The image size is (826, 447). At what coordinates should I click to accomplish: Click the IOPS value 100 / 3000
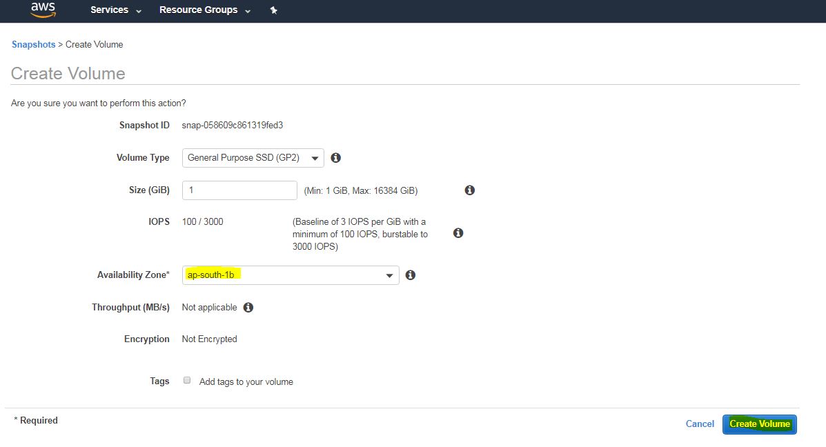coord(202,222)
